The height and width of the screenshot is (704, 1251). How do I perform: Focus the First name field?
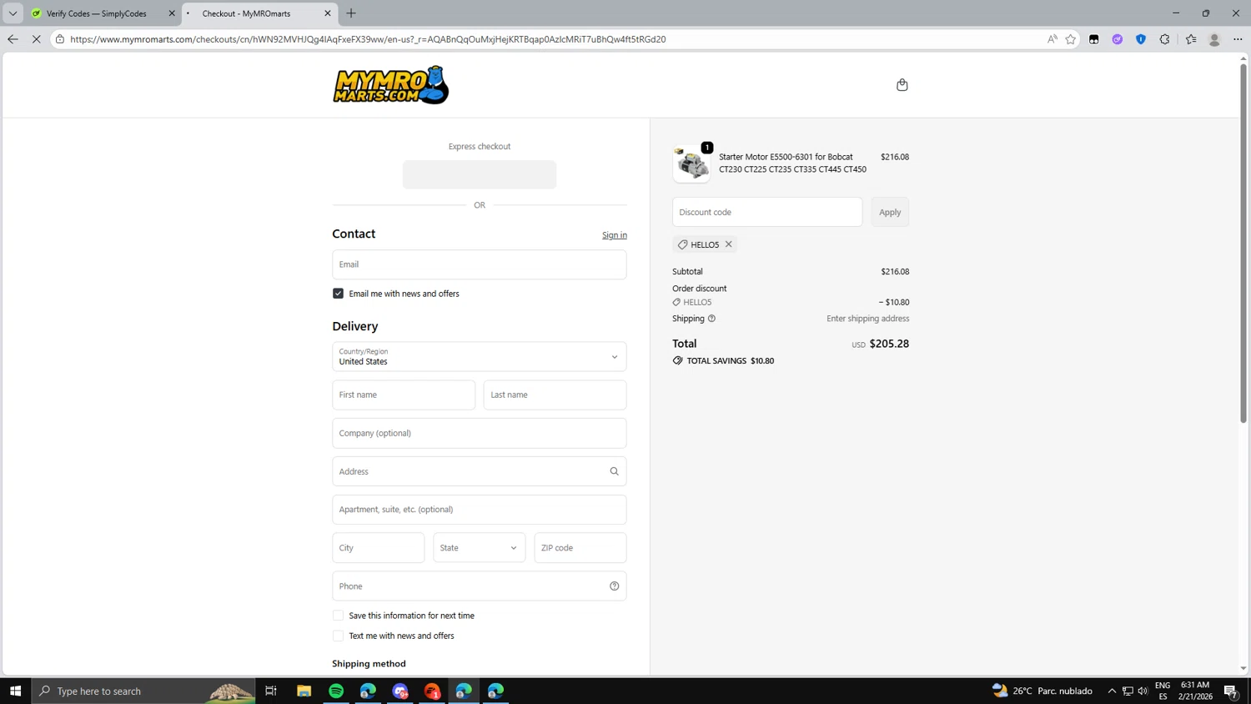point(404,395)
